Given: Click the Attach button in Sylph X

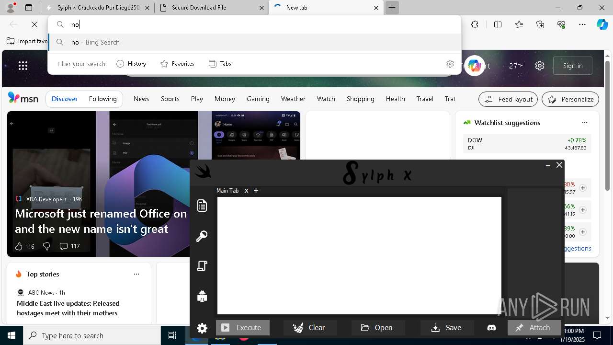Looking at the screenshot, I should tap(534, 328).
